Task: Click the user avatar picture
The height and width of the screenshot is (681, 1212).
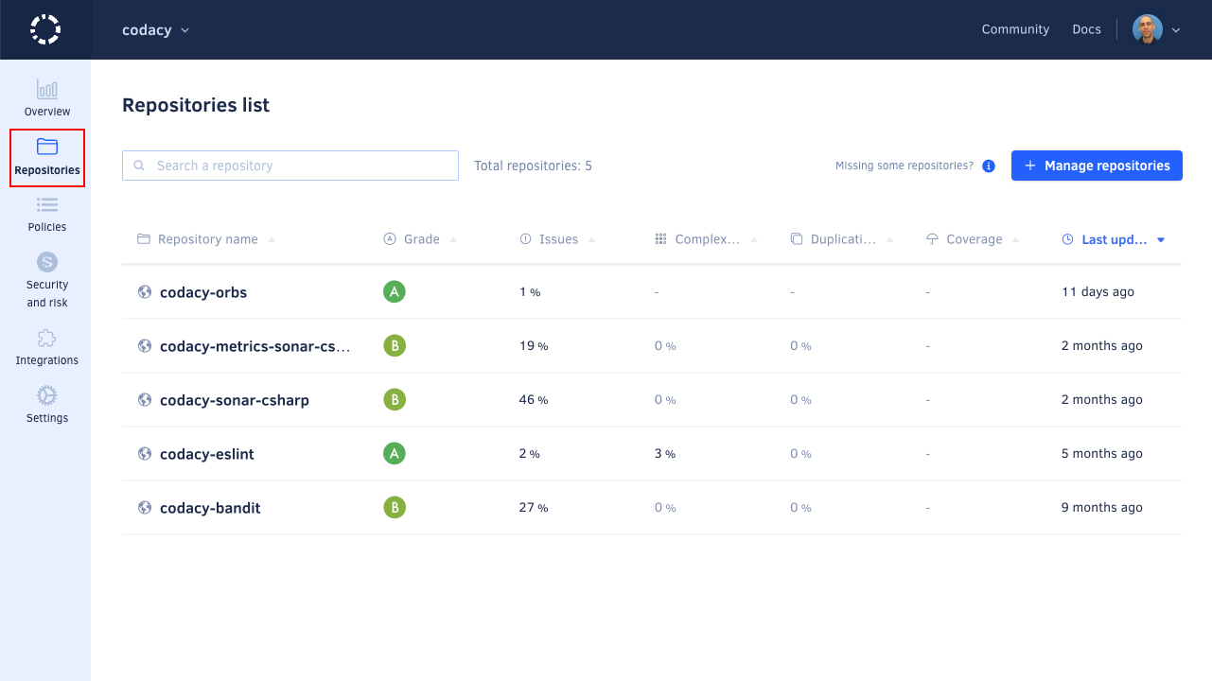Action: click(1148, 29)
